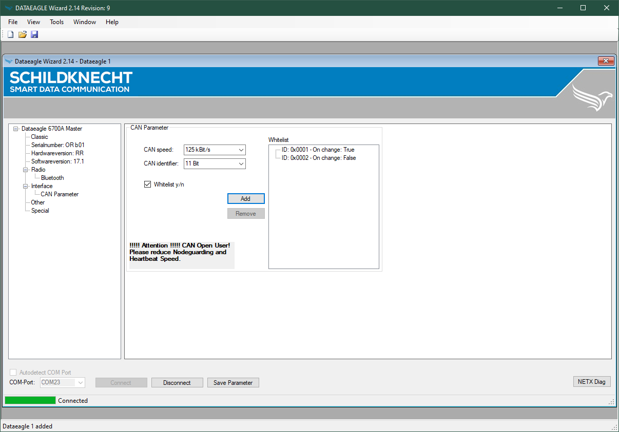Collapse the Interface tree node
619x432 pixels.
point(26,186)
